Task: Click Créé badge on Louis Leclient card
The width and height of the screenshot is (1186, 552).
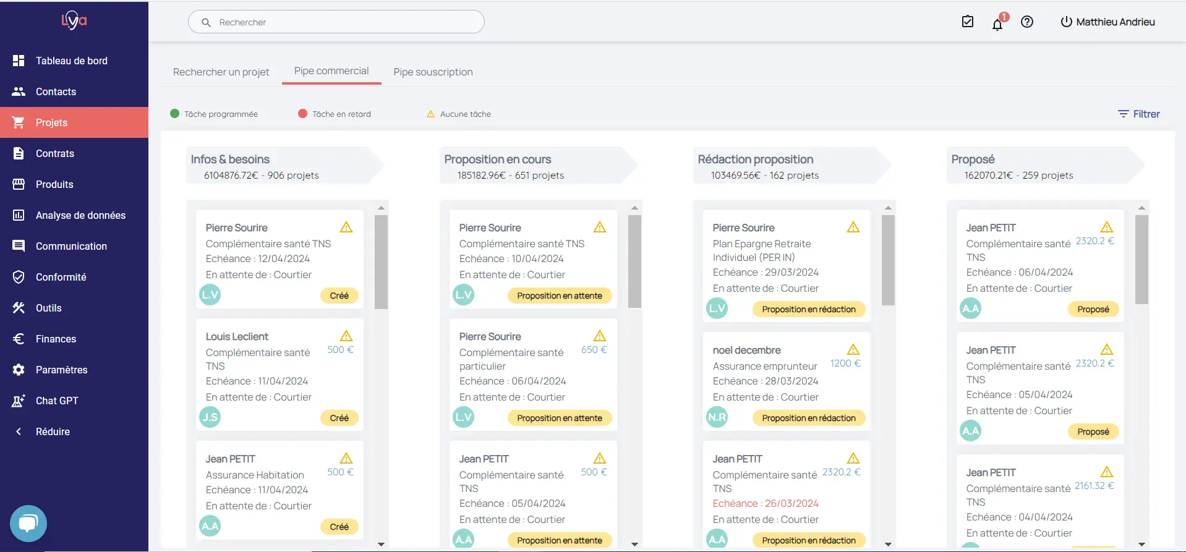Action: [339, 418]
